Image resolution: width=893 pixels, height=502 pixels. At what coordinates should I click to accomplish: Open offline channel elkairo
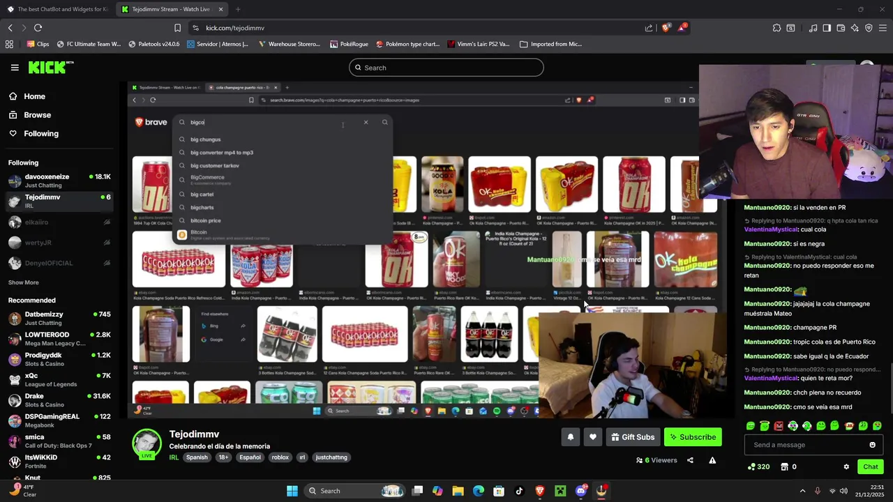[59, 222]
